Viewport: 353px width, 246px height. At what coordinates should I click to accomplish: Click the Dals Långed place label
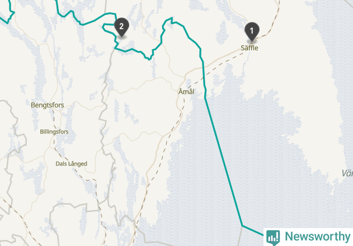point(72,164)
